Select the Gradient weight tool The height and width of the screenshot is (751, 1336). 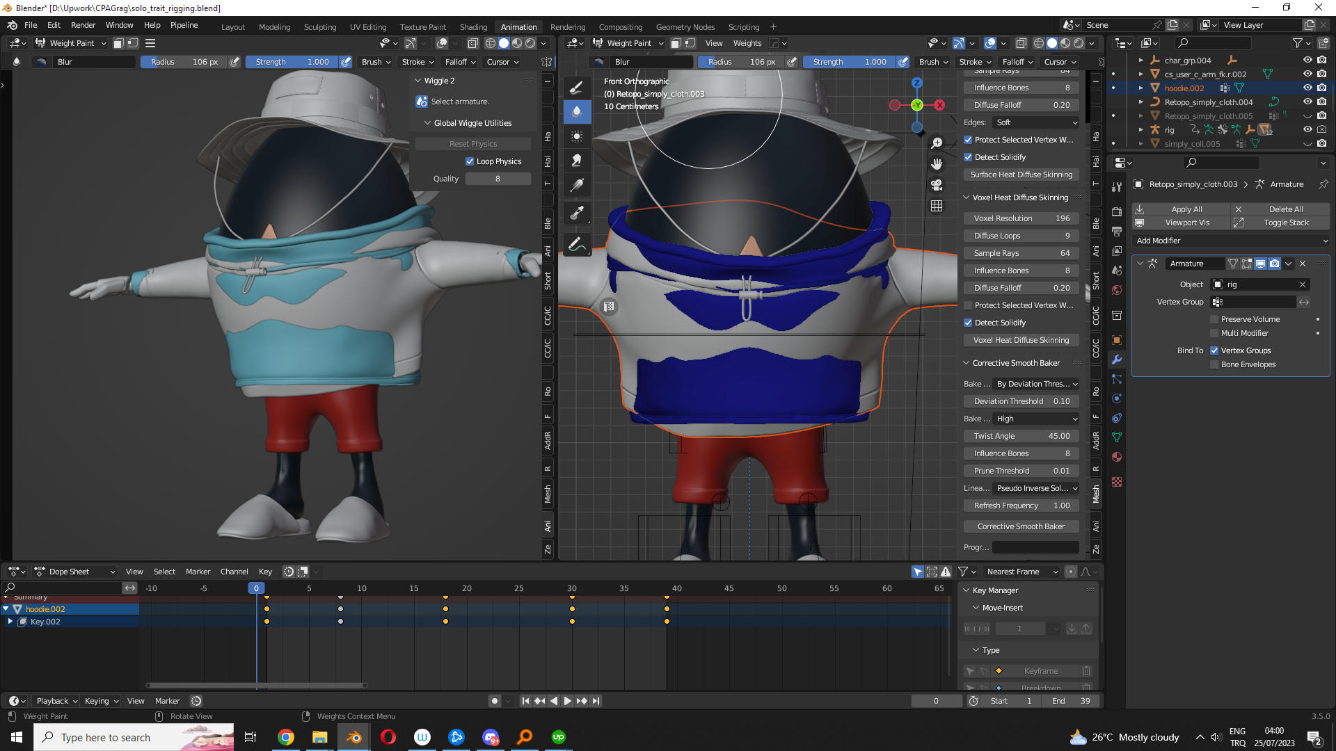[x=576, y=186]
